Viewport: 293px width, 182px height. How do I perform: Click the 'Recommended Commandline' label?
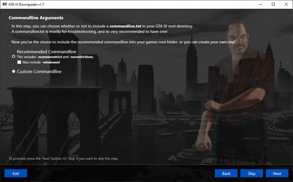pos(47,52)
